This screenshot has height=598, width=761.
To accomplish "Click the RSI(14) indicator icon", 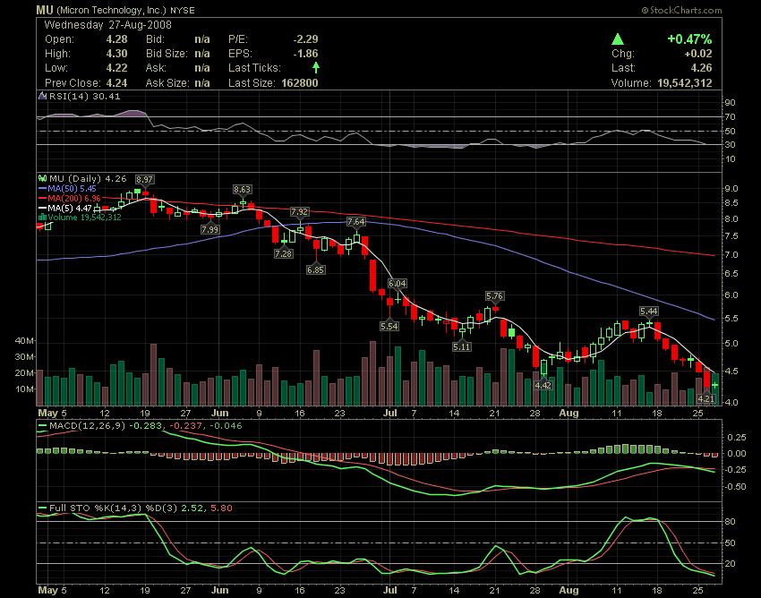I will (x=43, y=96).
